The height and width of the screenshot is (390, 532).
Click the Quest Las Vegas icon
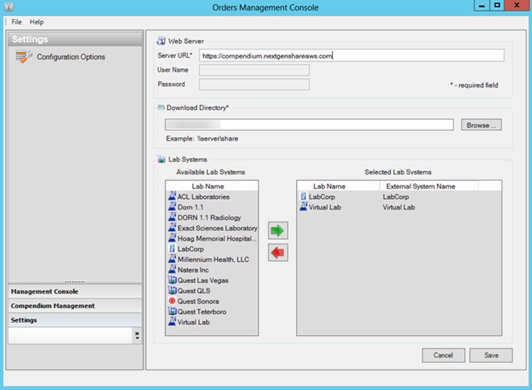tap(172, 280)
